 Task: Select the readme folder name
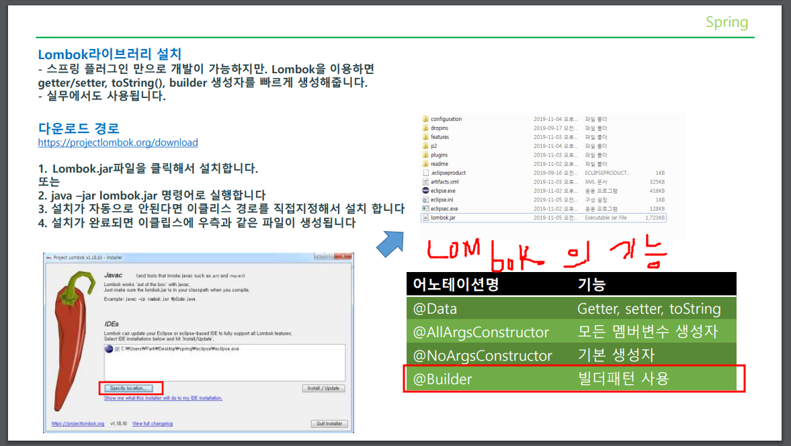tap(440, 164)
